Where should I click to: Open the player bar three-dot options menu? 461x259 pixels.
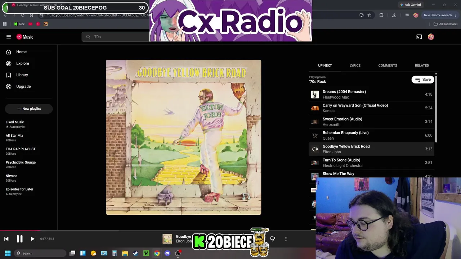click(286, 239)
